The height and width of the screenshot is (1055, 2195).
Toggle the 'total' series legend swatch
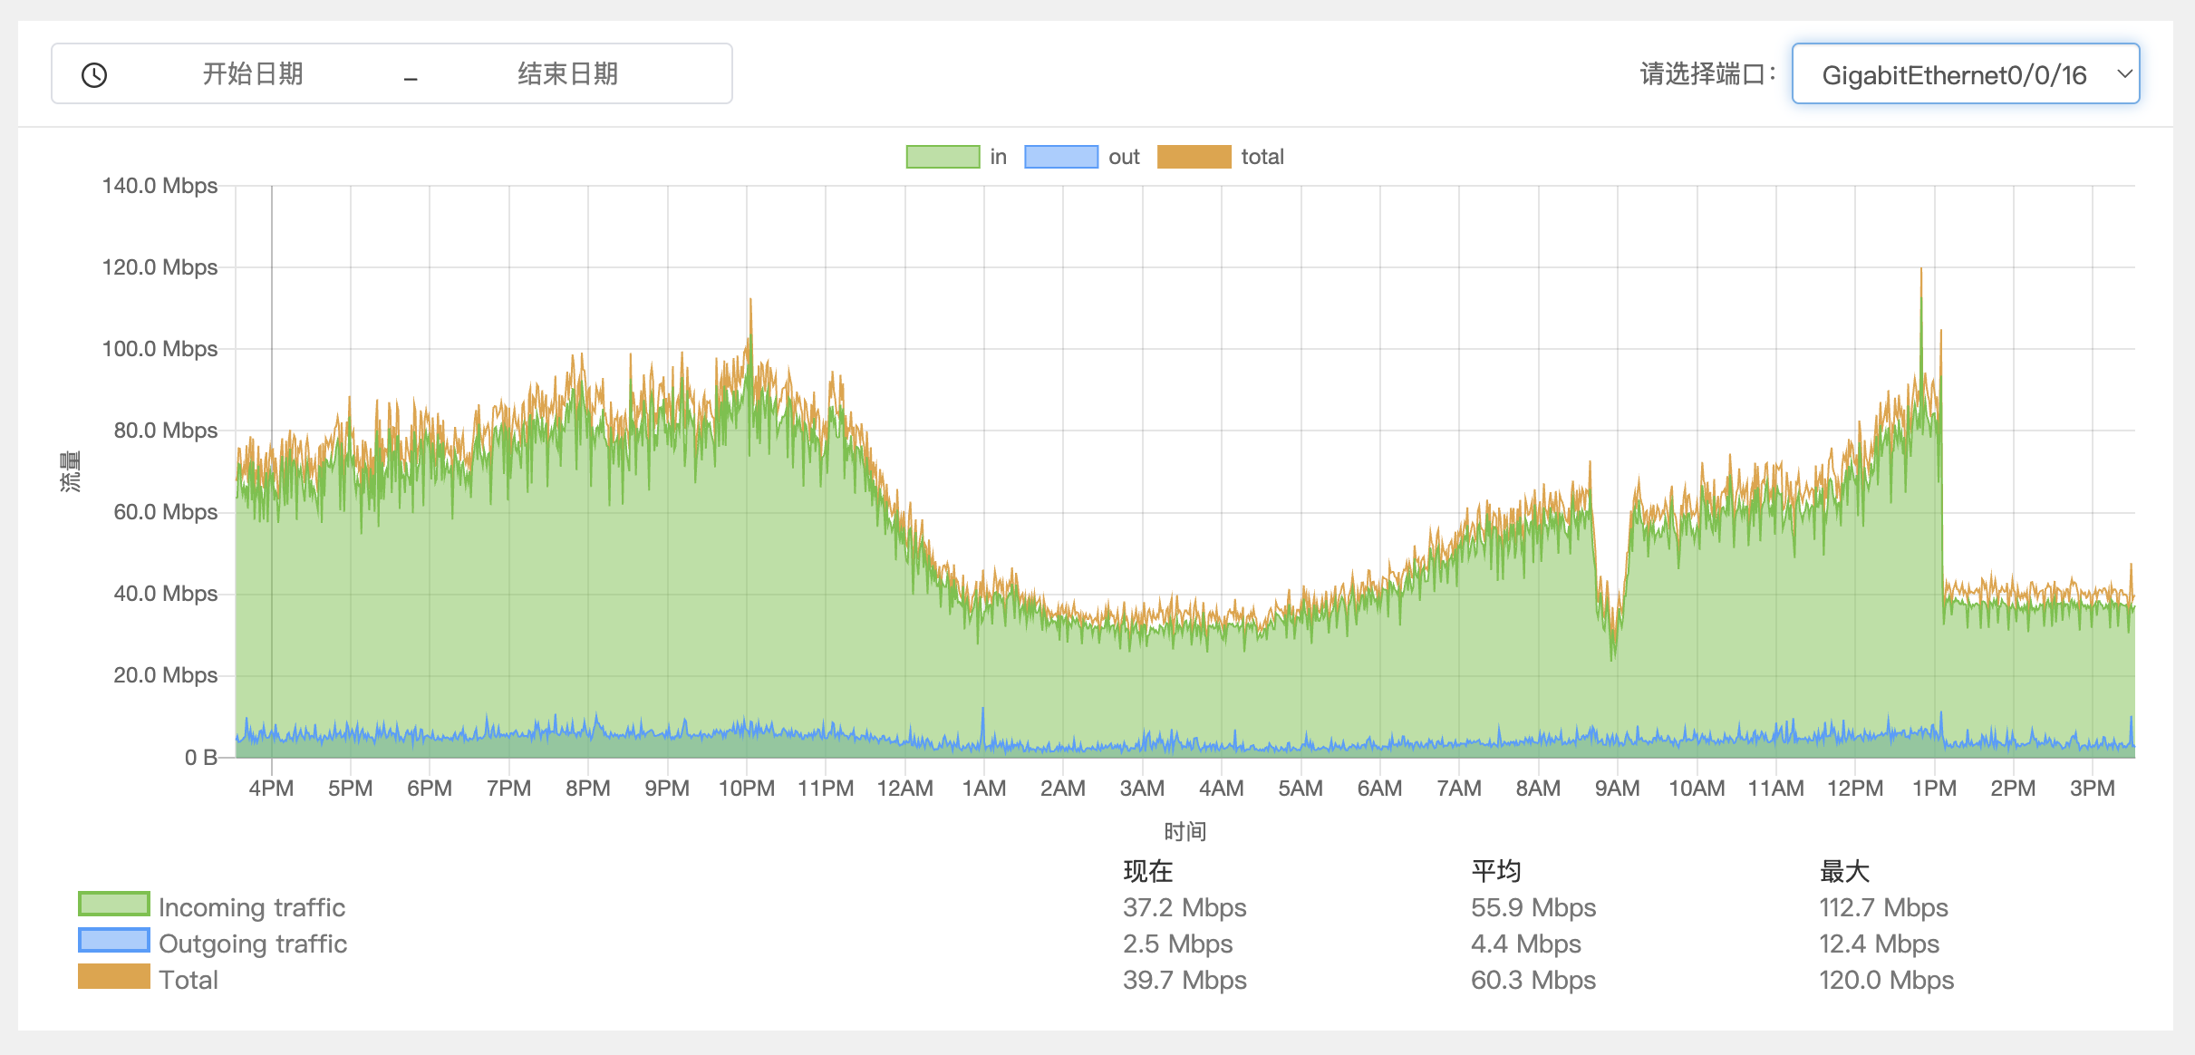pyautogui.click(x=1194, y=157)
